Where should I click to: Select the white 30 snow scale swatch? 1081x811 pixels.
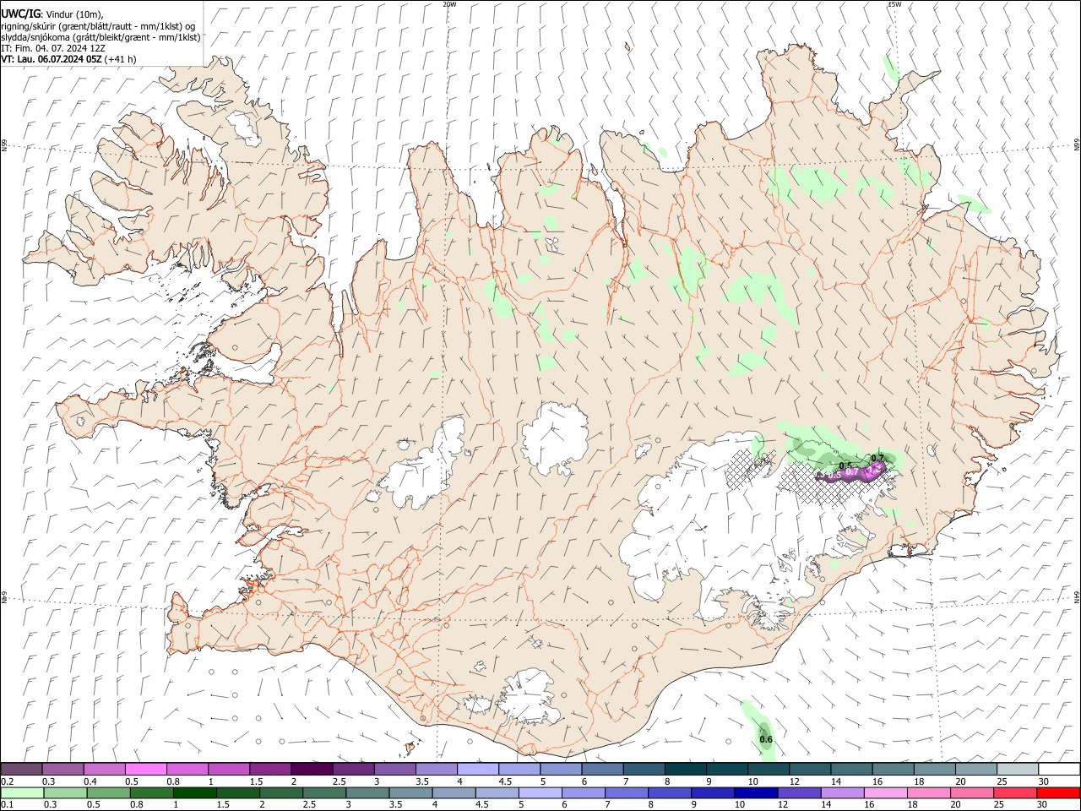click(1059, 770)
